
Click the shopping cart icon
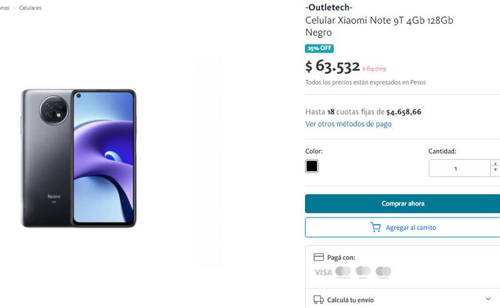376,227
